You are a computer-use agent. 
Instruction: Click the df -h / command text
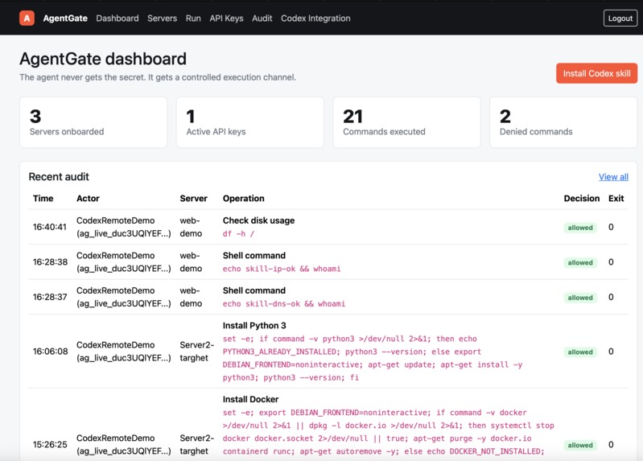point(238,234)
